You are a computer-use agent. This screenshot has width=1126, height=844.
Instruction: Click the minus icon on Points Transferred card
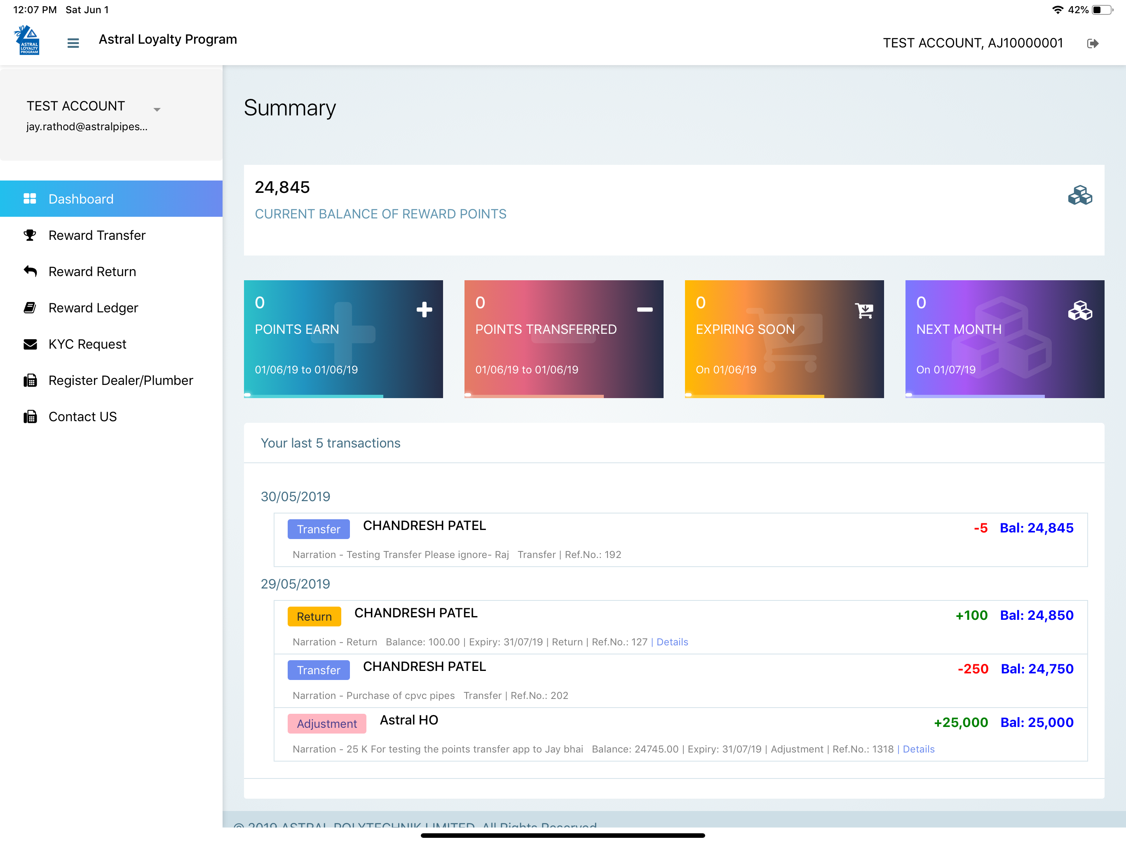tap(645, 309)
